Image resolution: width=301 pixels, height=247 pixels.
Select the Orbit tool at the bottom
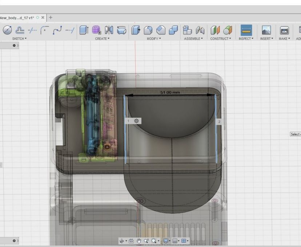coord(122,240)
